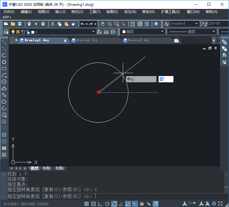
Task: Toggle lineweight display in status bar
Action: (142, 204)
